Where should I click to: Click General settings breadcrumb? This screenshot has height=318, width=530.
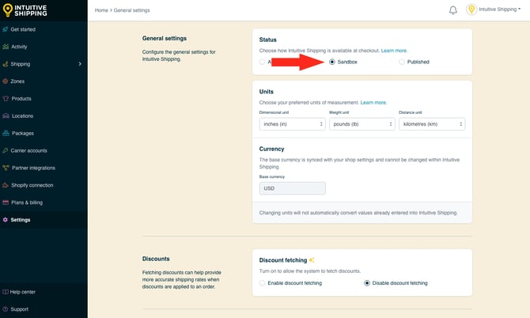click(x=131, y=10)
